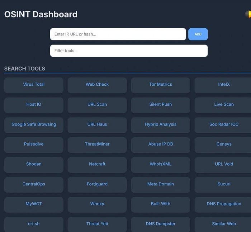251x232 pixels.
Task: Focus the Filter tools search box
Action: click(x=129, y=51)
